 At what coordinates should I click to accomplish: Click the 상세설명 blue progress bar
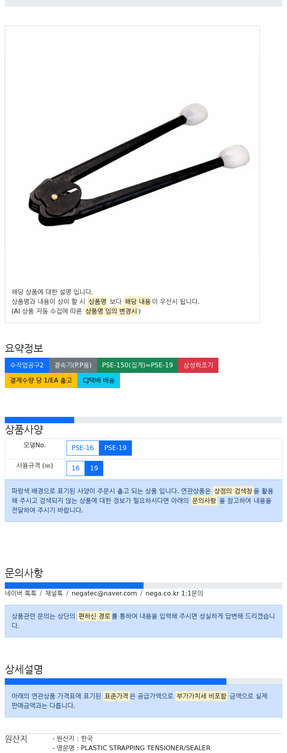pos(116,681)
